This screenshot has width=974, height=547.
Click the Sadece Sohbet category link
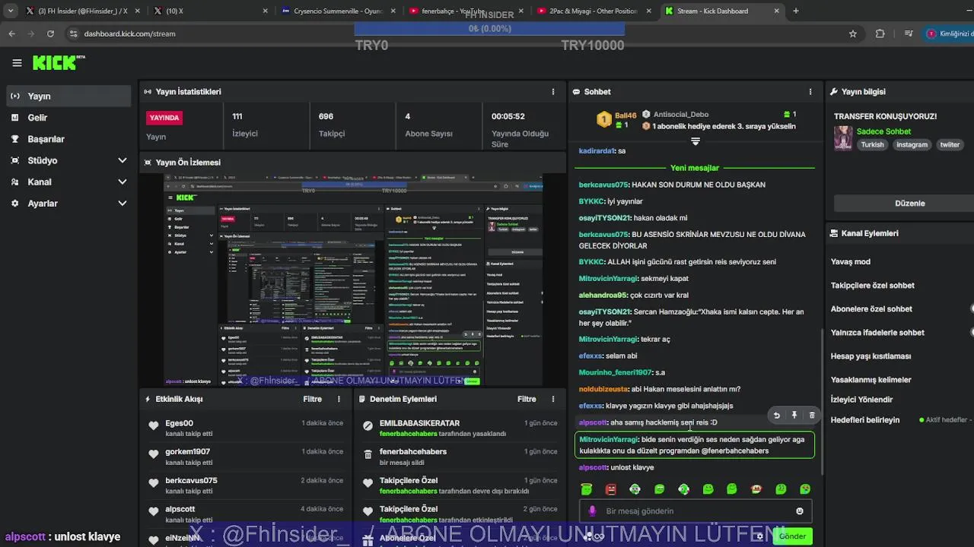coord(883,131)
